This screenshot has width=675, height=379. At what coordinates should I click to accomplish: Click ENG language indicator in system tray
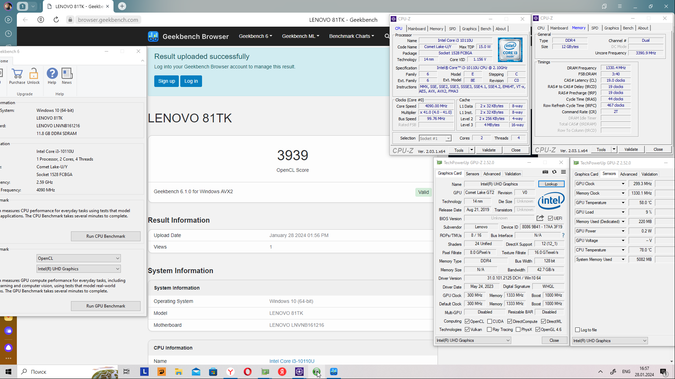point(626,371)
